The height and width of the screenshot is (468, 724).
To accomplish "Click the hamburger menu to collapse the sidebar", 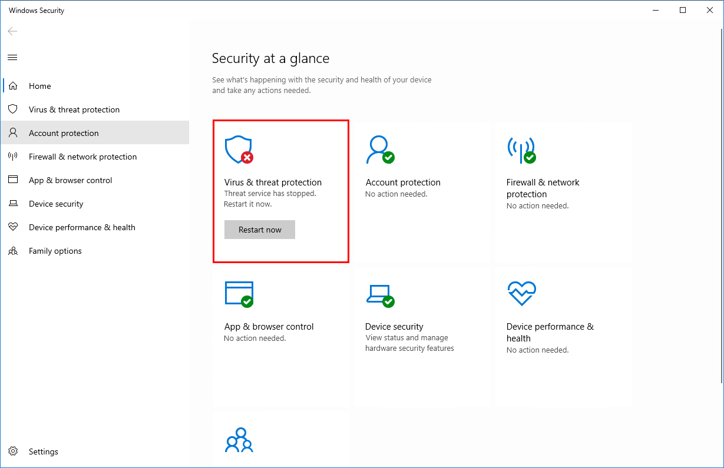I will pyautogui.click(x=12, y=57).
